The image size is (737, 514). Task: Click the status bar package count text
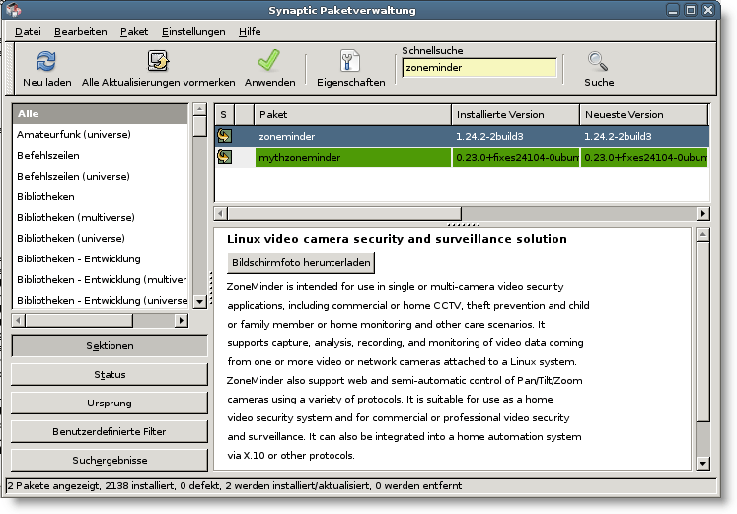[x=235, y=485]
